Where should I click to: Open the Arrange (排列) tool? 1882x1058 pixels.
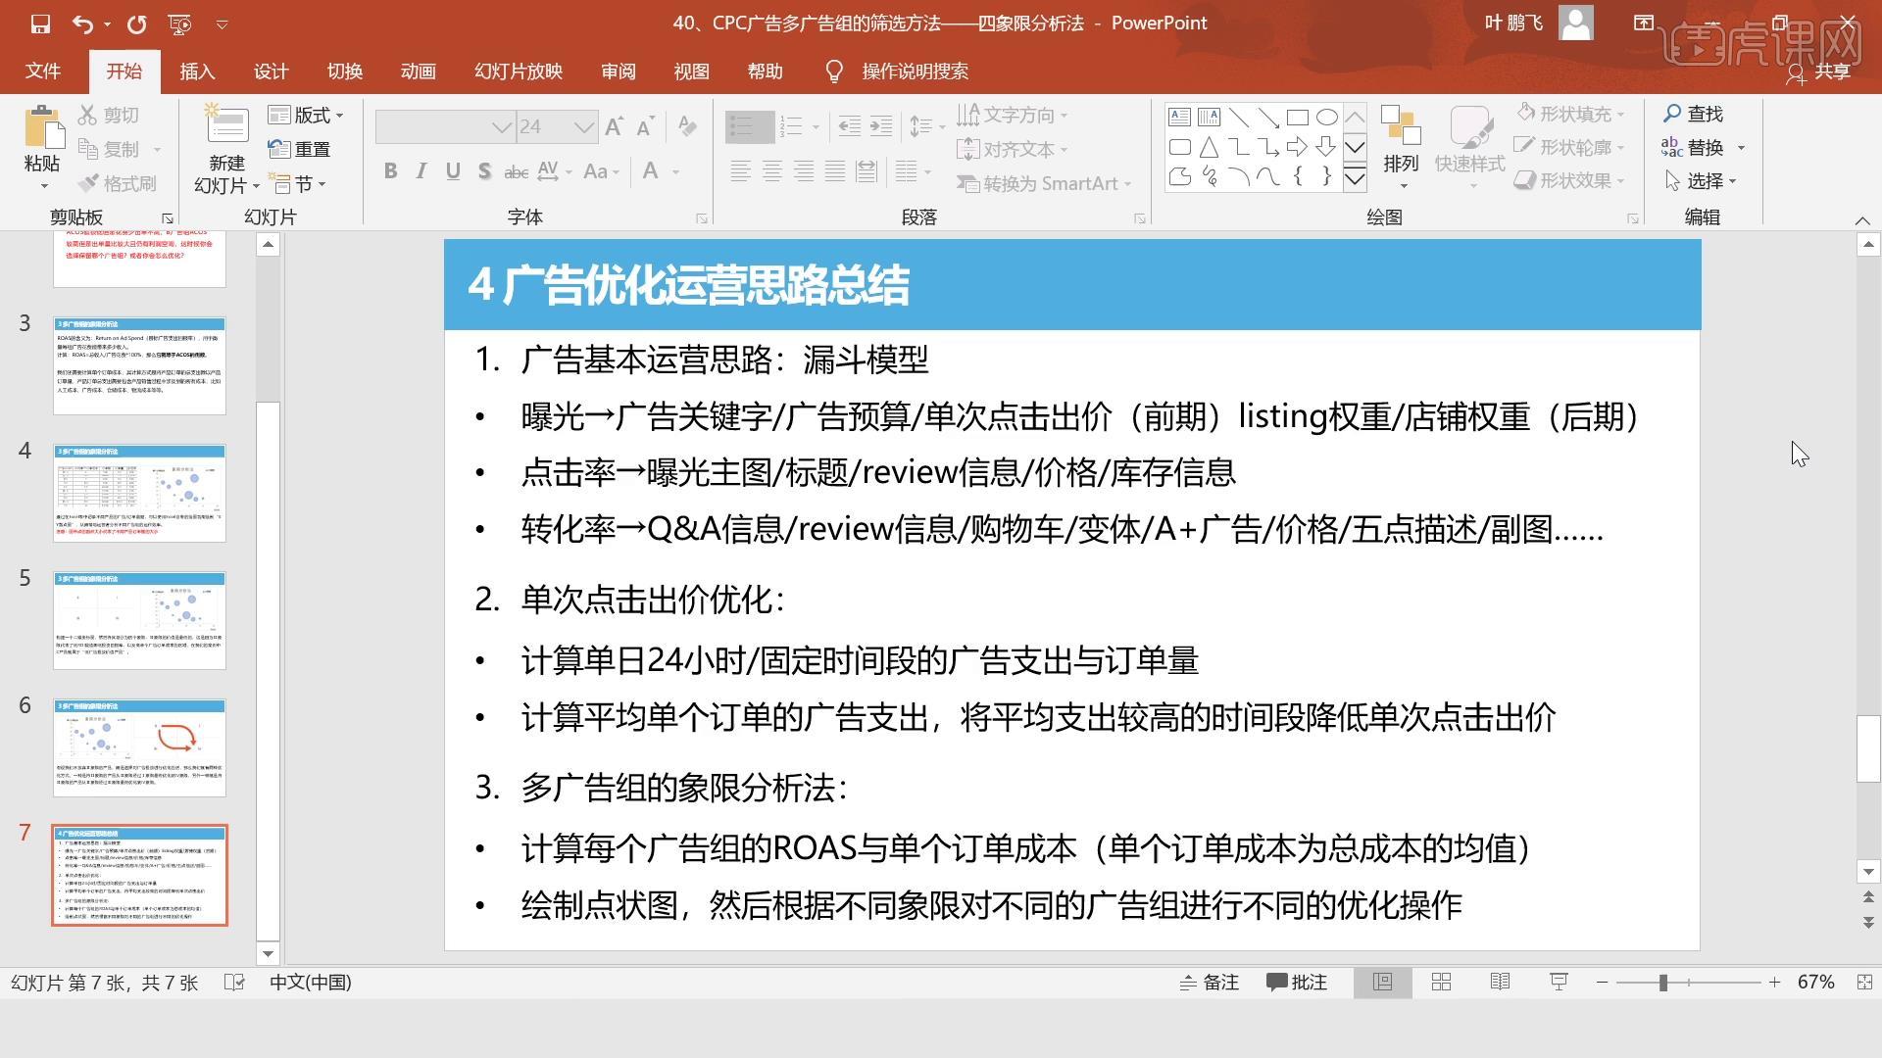(x=1401, y=142)
